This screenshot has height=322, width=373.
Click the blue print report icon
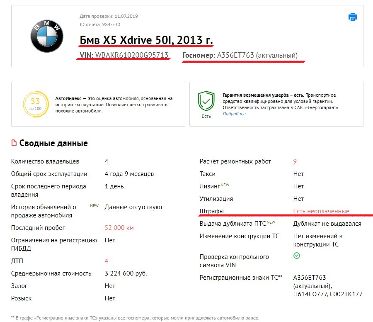pos(353,17)
